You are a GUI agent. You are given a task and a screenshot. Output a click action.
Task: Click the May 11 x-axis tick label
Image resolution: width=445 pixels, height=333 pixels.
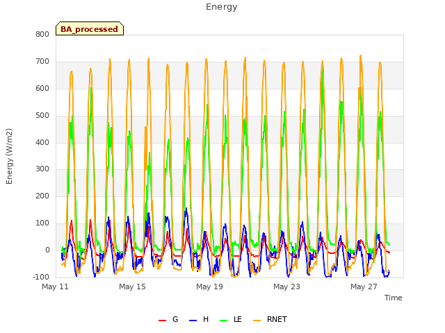tap(56, 287)
